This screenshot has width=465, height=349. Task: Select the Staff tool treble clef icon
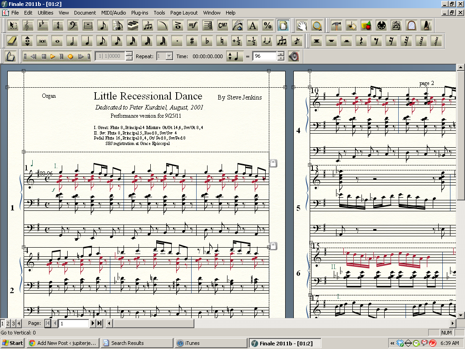pos(28,26)
